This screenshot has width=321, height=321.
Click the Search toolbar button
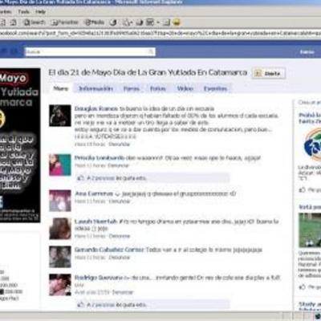(35, 22)
